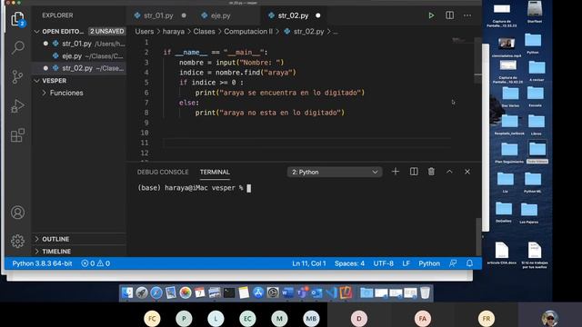Expand the Funciones folder
This screenshot has height=327, width=582.
pos(66,93)
